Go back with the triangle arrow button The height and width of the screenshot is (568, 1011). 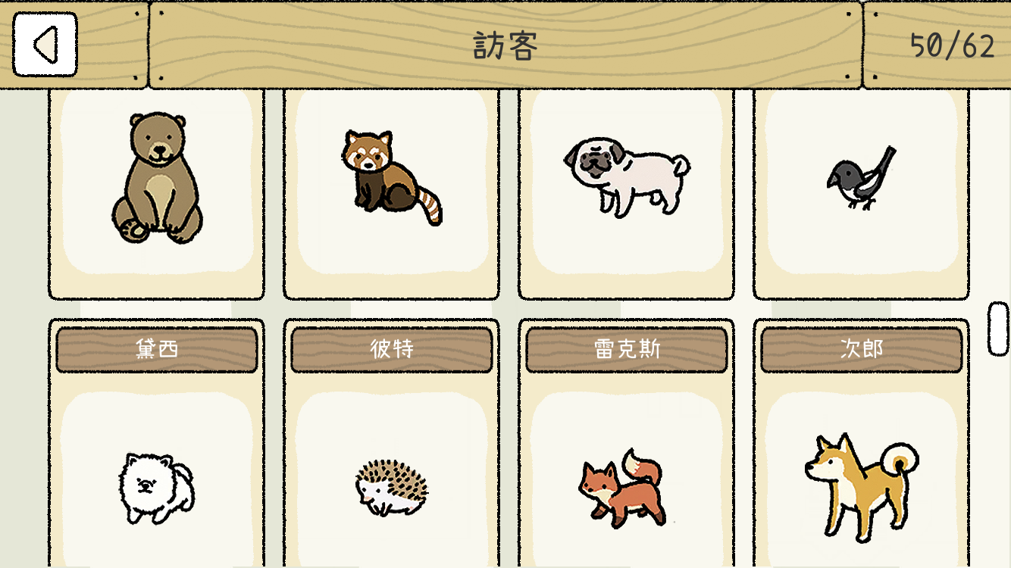(45, 44)
